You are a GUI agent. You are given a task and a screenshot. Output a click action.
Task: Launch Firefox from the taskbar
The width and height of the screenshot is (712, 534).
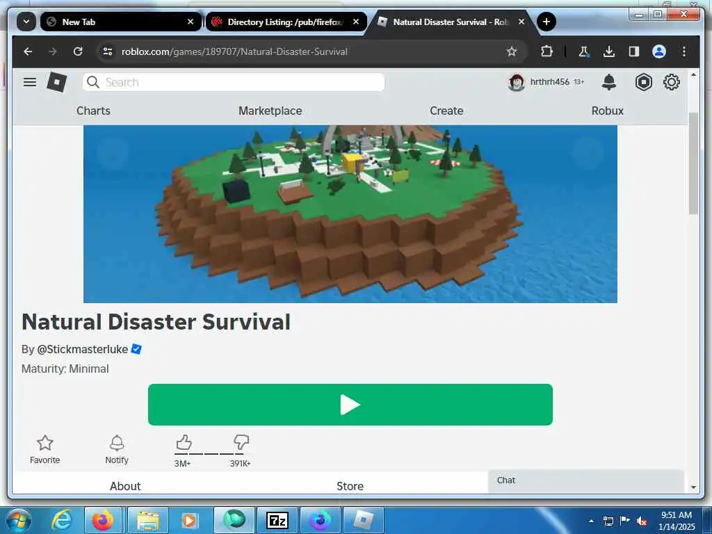point(103,520)
